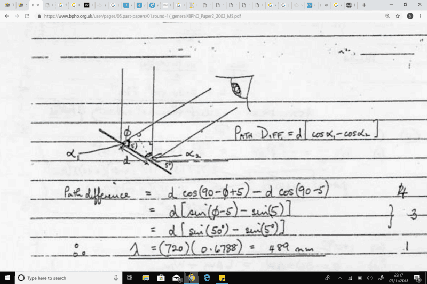The width and height of the screenshot is (427, 284).
Task: Open the Windows Ink pen tray icon
Action: click(381, 278)
